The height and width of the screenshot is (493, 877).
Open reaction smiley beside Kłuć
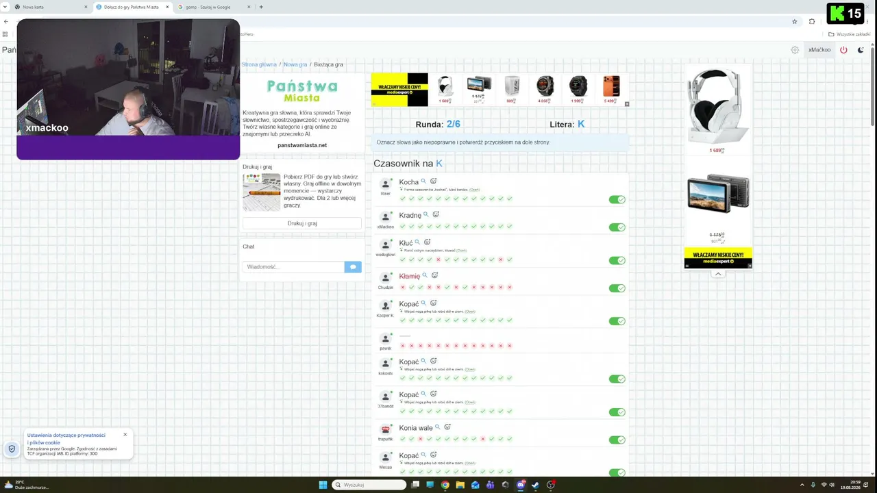(428, 242)
